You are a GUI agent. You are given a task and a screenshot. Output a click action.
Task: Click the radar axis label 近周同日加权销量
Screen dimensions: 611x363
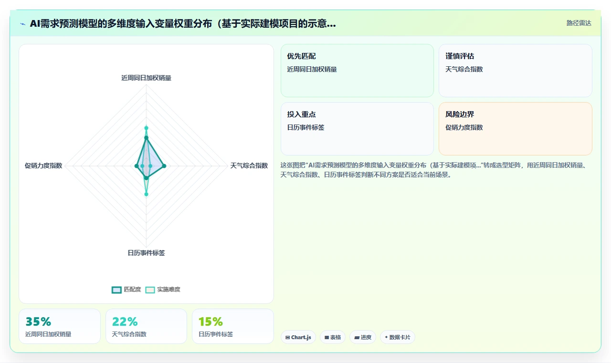[146, 78]
